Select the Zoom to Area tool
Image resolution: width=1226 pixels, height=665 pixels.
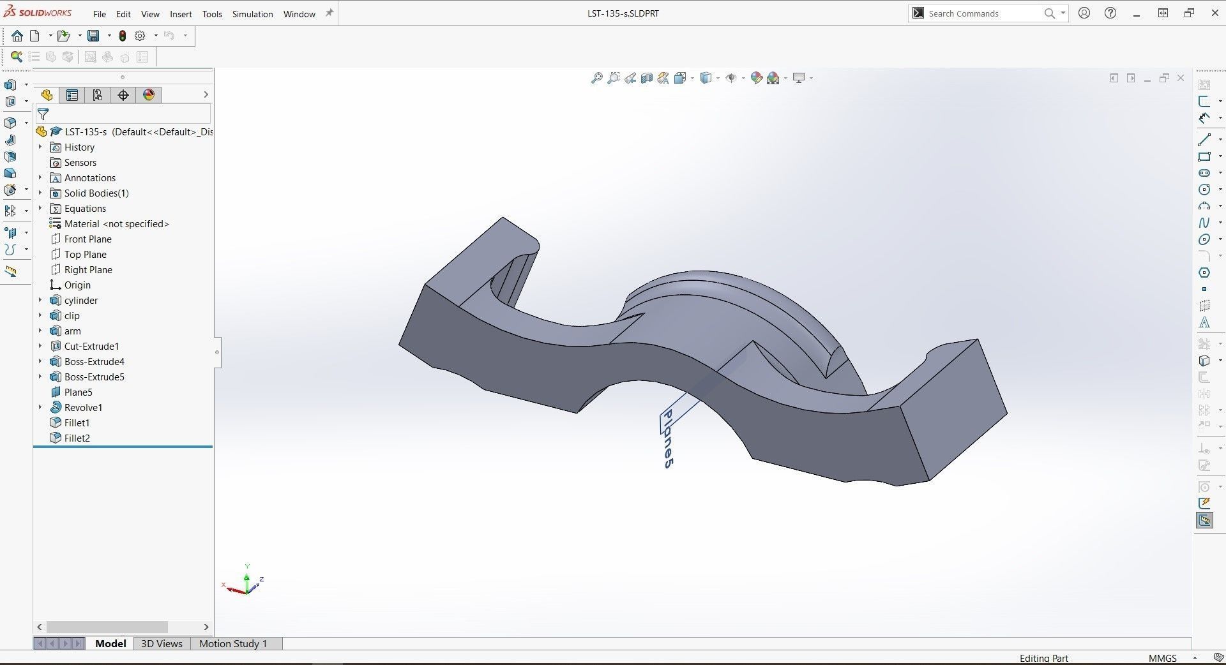click(x=614, y=78)
